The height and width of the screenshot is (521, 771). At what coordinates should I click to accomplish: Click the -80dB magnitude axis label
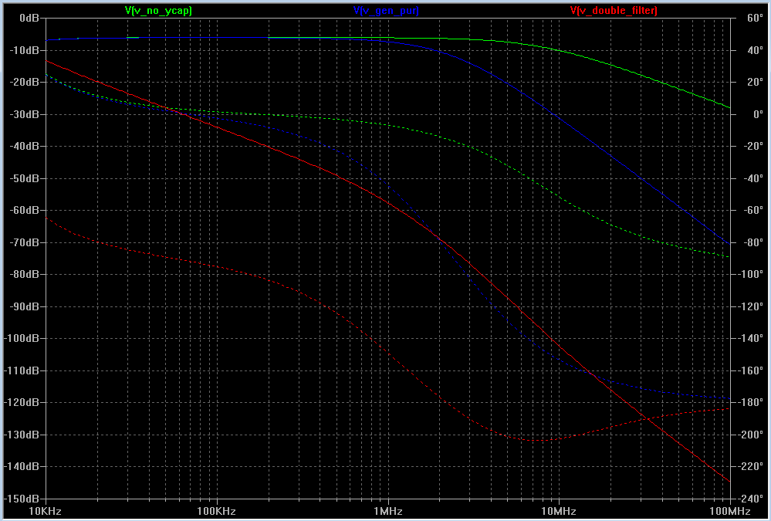(24, 275)
